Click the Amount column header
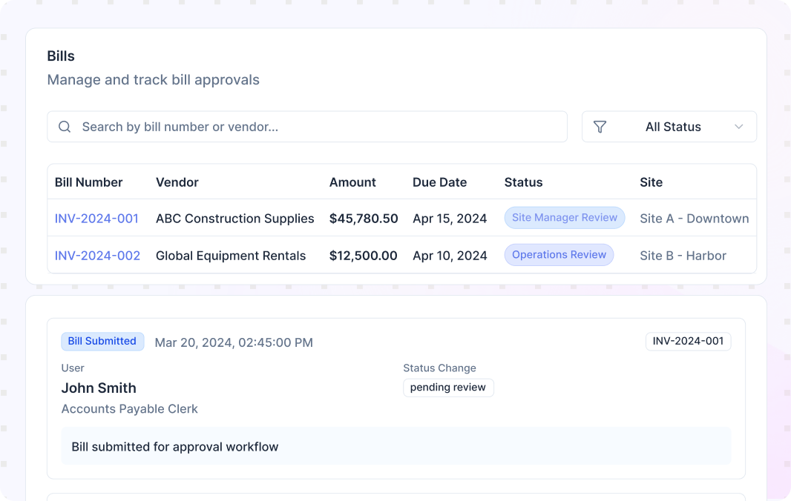Screen dimensions: 791x501 pos(352,182)
